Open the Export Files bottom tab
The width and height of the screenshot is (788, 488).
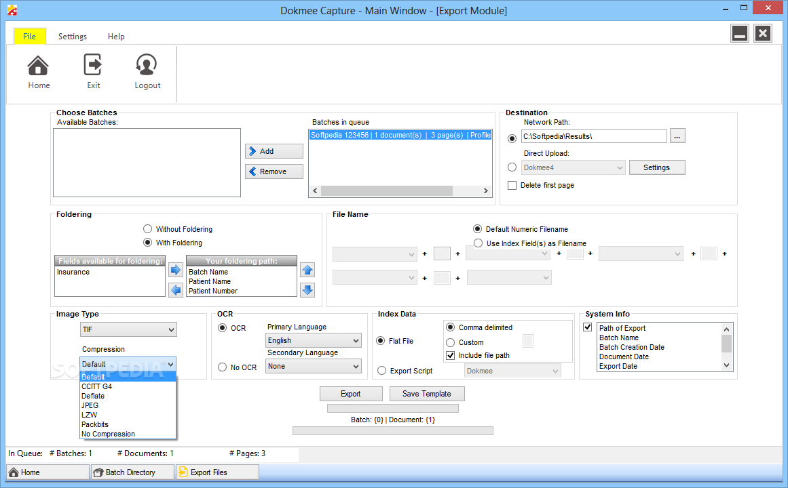pyautogui.click(x=217, y=472)
